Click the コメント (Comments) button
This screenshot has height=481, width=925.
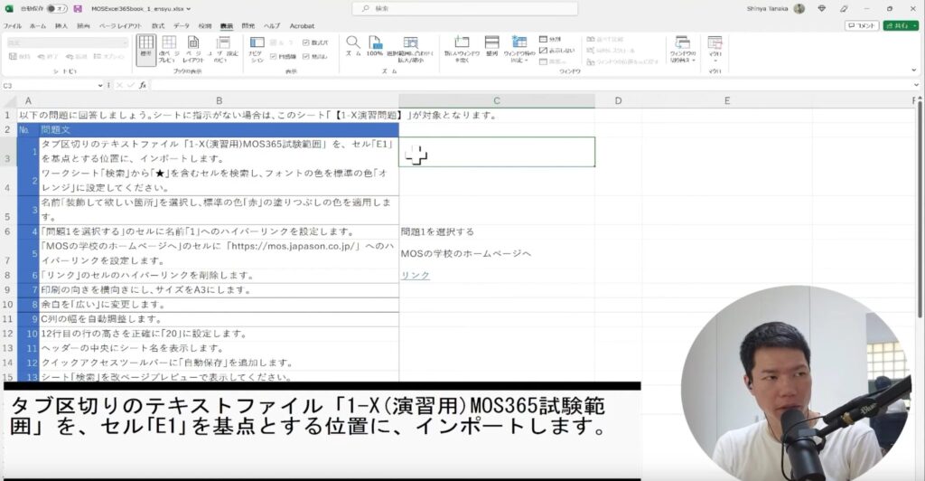pos(862,26)
